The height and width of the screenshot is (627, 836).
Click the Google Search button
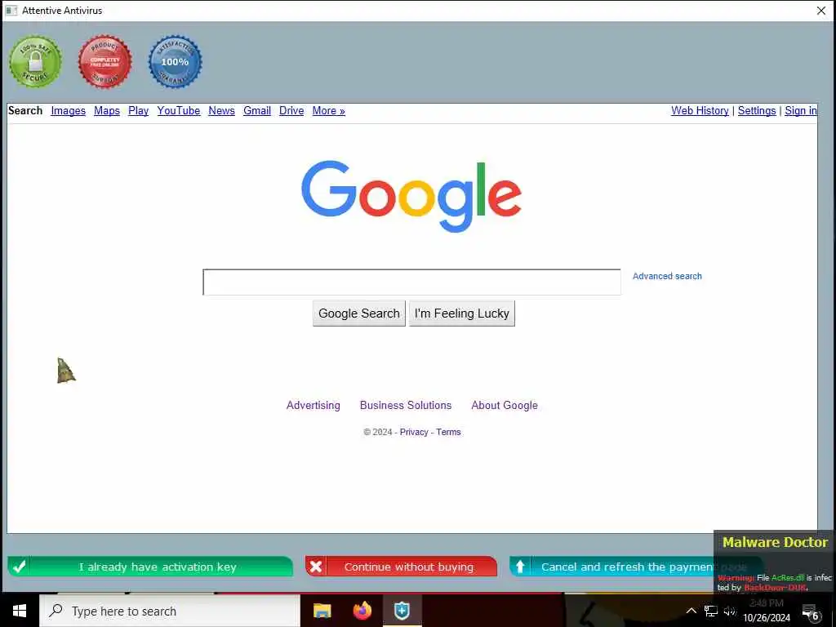(359, 313)
